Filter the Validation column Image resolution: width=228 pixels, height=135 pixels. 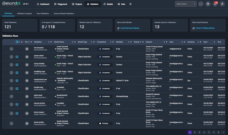(51, 42)
